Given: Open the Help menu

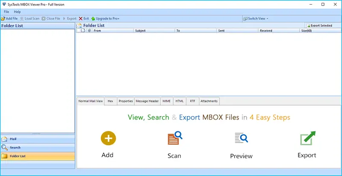Looking at the screenshot, I should coord(17,12).
